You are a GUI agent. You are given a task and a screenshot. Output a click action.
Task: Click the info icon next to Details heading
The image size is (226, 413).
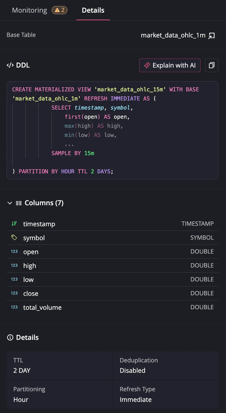coord(10,337)
